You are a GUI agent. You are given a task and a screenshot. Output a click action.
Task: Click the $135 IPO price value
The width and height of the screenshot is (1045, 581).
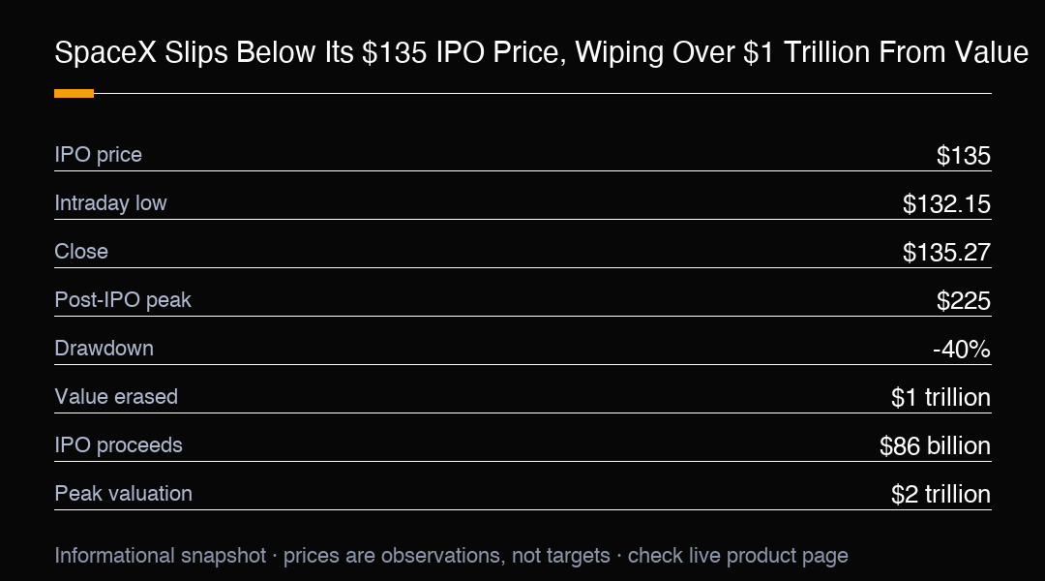pyautogui.click(x=963, y=156)
